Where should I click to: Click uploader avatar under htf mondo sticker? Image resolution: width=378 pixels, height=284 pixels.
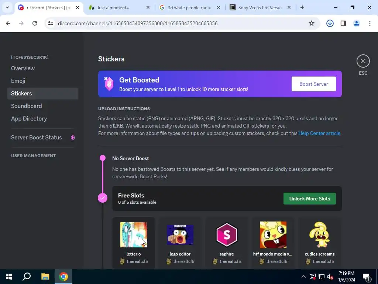262,261
